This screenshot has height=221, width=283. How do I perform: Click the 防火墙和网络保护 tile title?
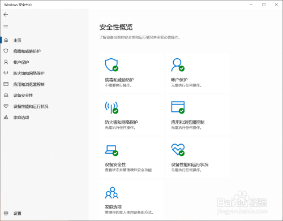click(121, 122)
